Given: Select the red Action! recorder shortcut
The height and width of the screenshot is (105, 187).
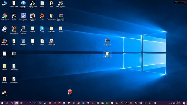Looking at the screenshot, I should (x=70, y=92).
